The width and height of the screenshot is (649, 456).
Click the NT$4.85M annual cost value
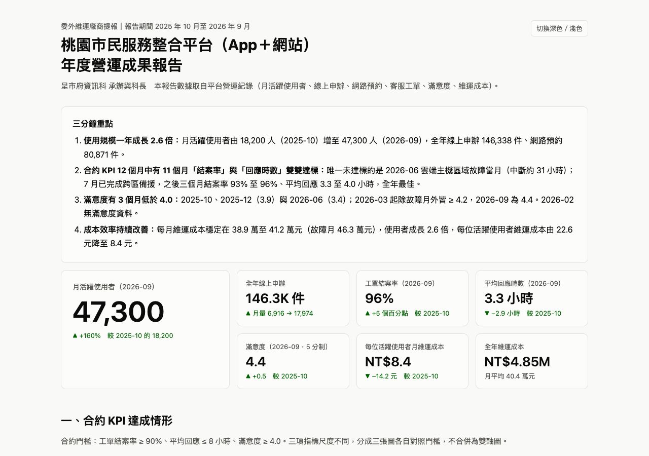click(517, 362)
